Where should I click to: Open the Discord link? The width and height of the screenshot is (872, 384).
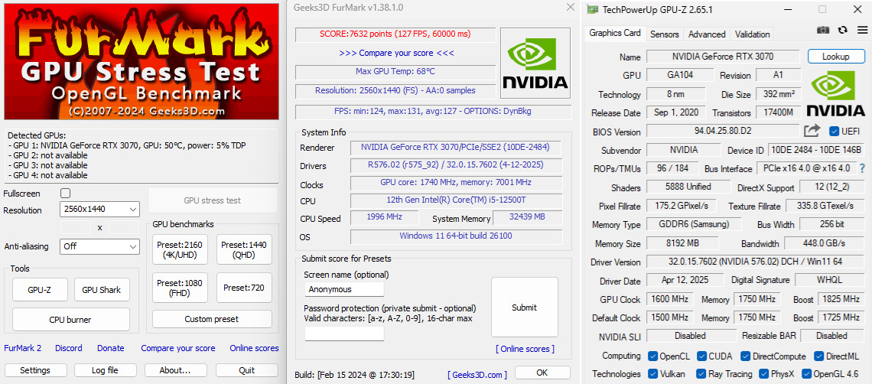[68, 348]
